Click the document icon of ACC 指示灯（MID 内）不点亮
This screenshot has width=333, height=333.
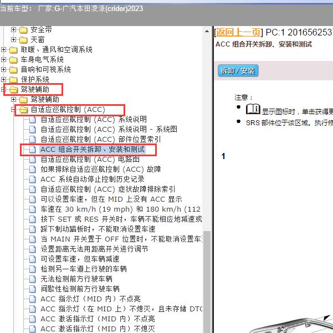click(x=33, y=299)
